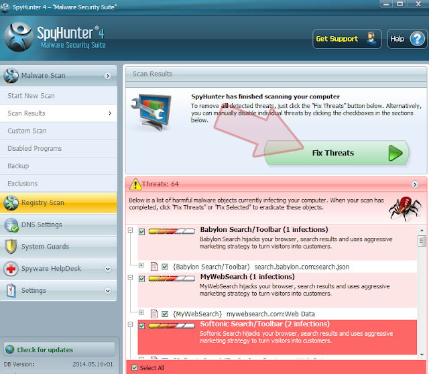429x374 pixels.
Task: Uncheck the Babylon Search/Toolbar group checkbox
Action: 141,232
